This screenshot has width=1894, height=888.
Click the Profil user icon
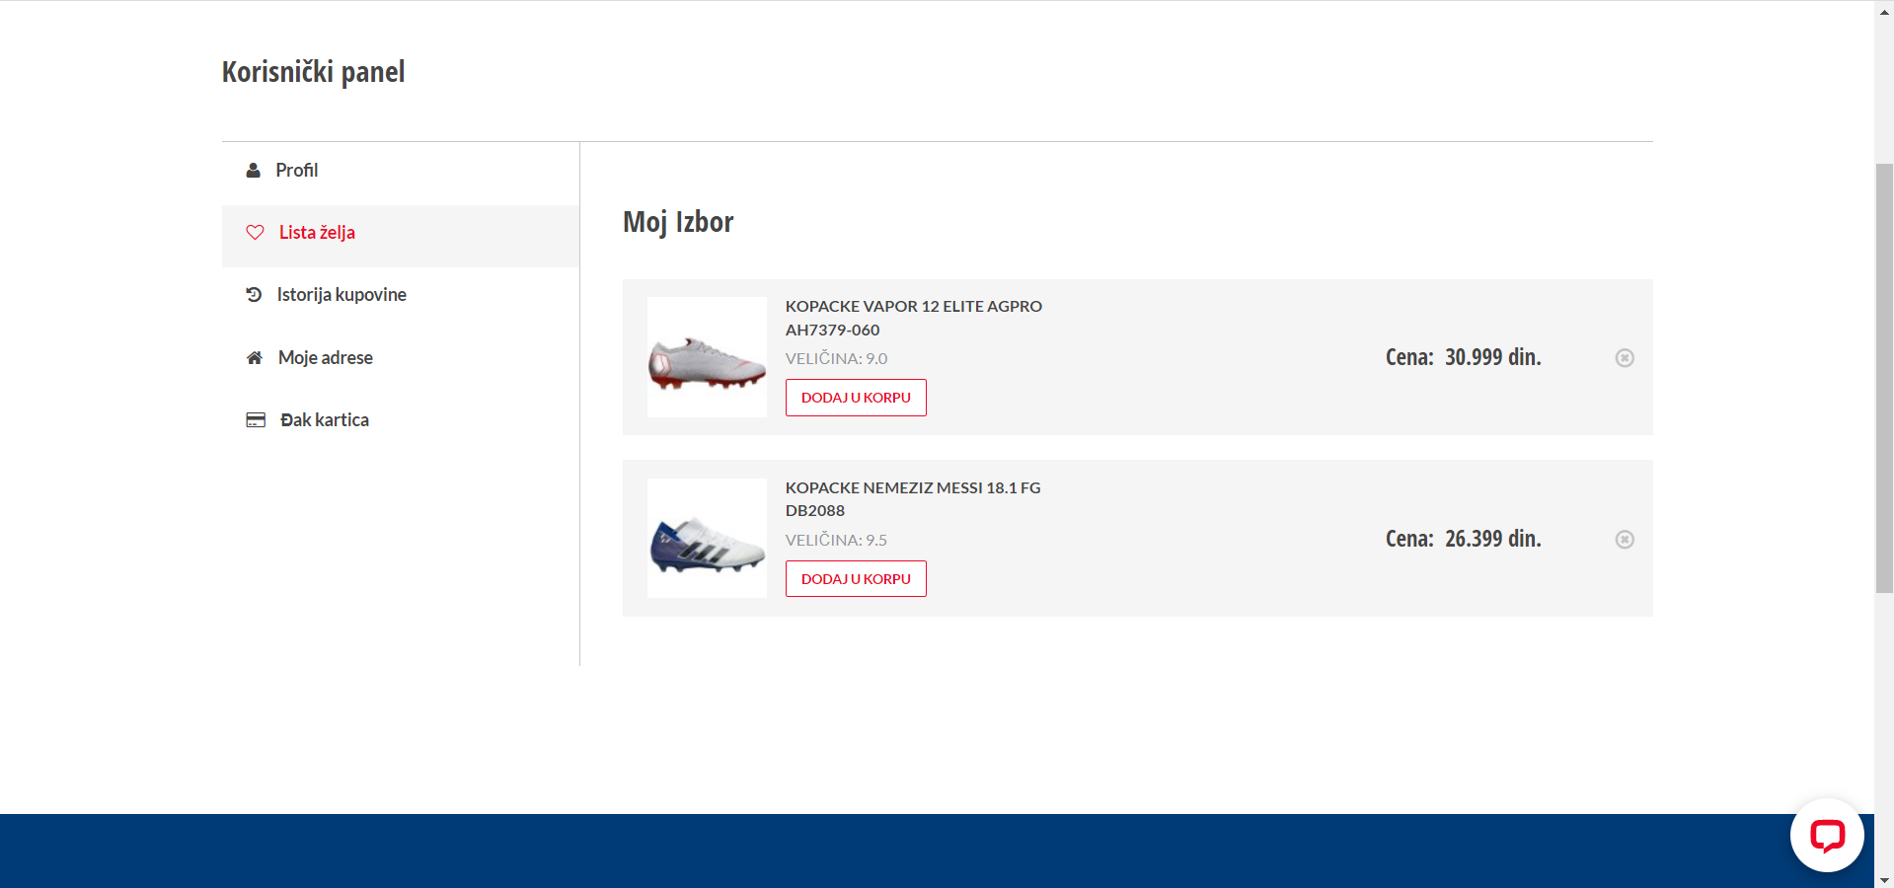coord(254,170)
